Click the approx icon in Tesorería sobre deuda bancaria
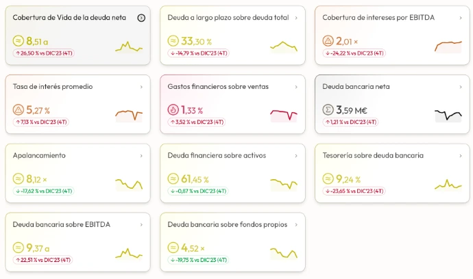This screenshot has width=473, height=279. click(x=328, y=178)
